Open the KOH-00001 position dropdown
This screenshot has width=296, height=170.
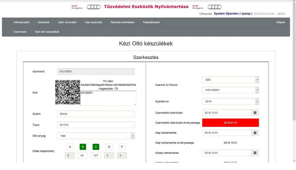pyautogui.click(x=230, y=90)
